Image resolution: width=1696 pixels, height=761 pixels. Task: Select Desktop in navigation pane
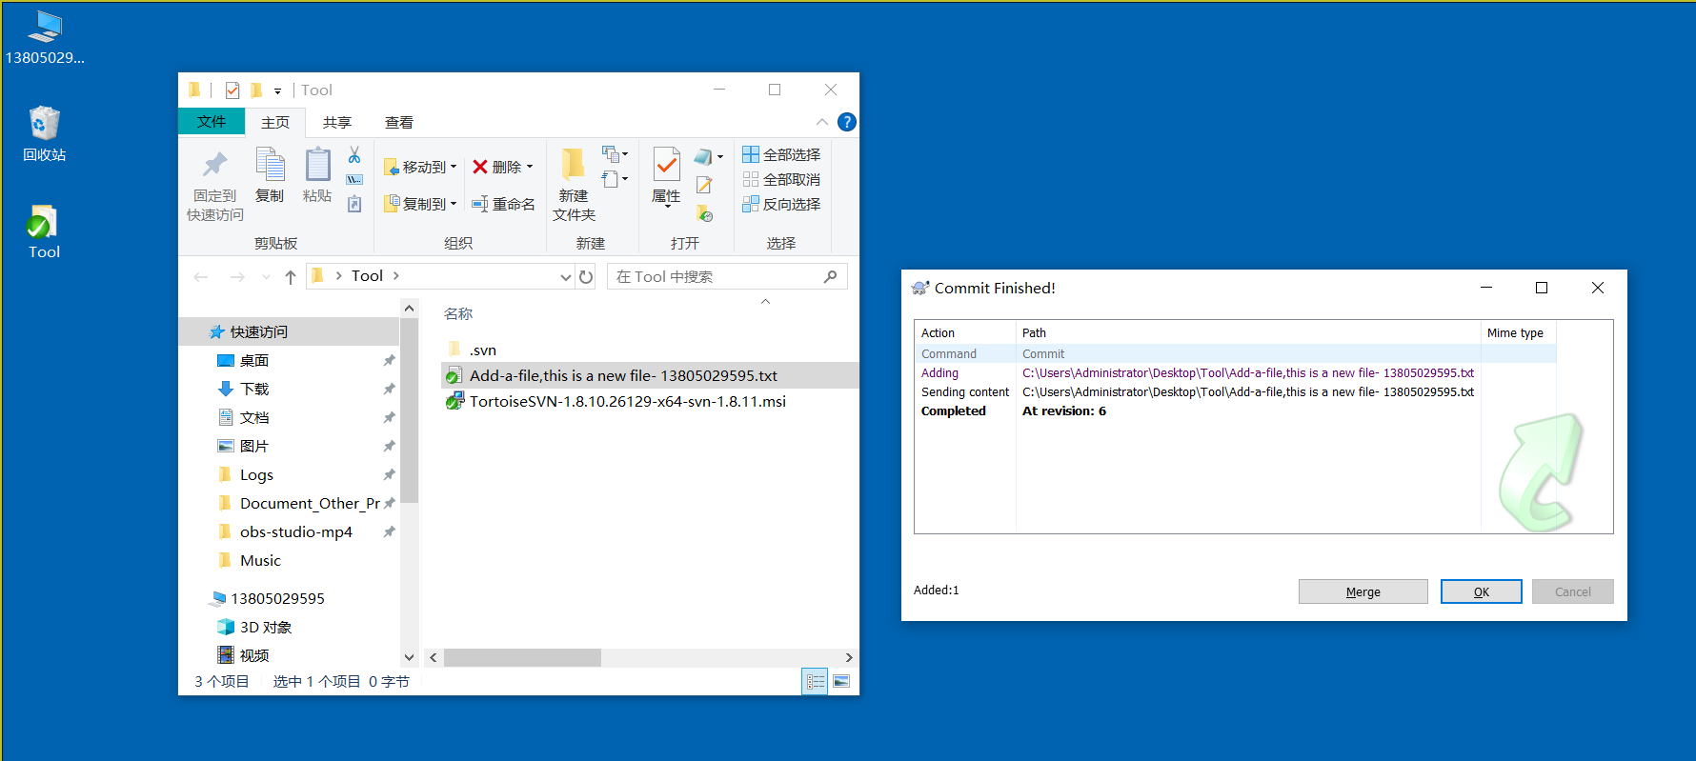[254, 360]
